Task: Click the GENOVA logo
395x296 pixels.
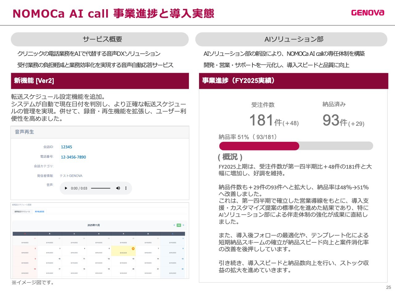Action: coord(368,13)
